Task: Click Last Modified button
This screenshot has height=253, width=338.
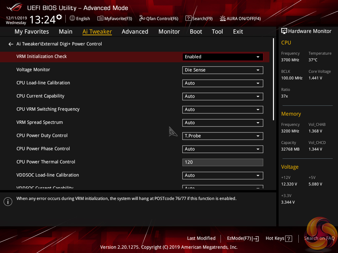Action: [201, 239]
